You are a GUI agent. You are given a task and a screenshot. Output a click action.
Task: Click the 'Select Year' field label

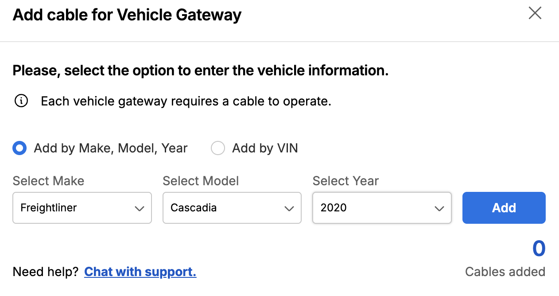pos(345,181)
